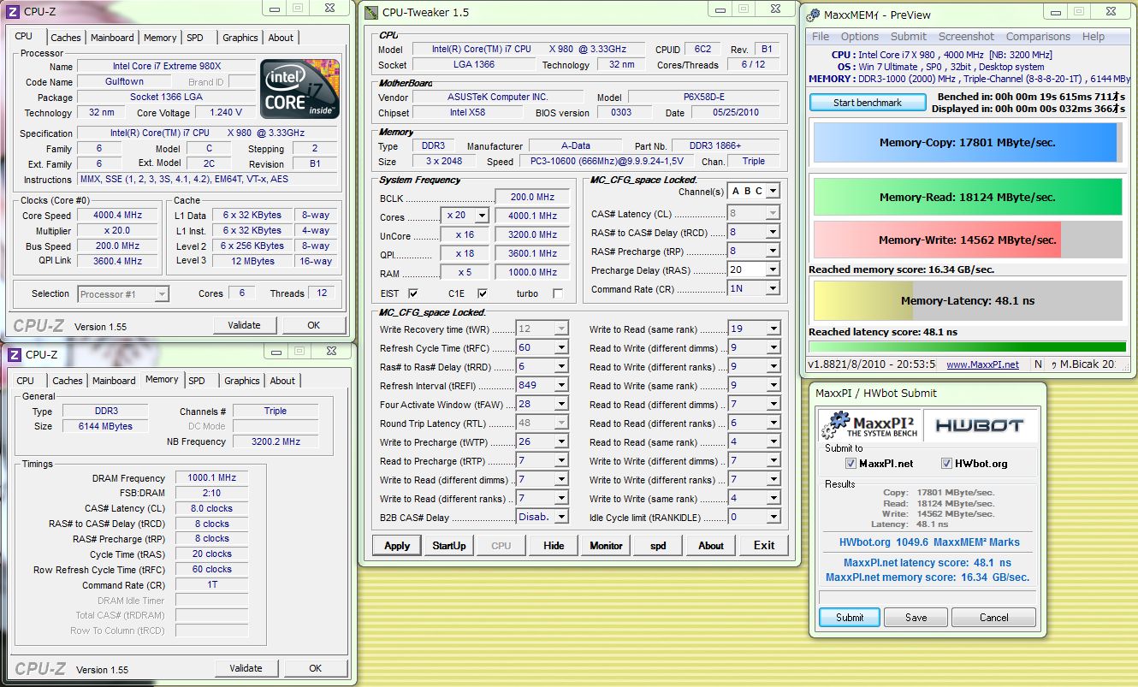Viewport: 1138px width, 687px height.
Task: Uncheck the HWbot.org submit option
Action: pyautogui.click(x=946, y=463)
